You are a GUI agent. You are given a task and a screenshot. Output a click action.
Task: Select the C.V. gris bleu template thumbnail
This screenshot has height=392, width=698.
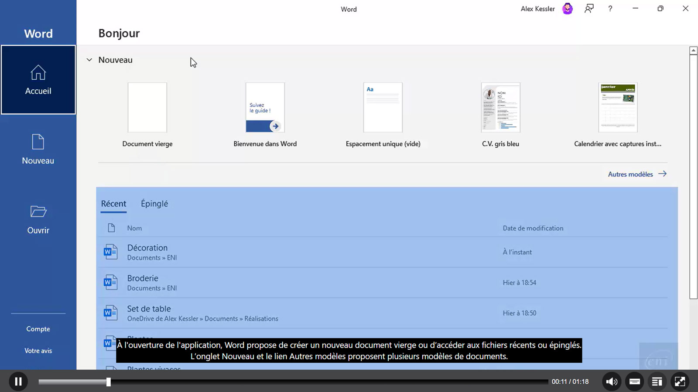(500, 108)
